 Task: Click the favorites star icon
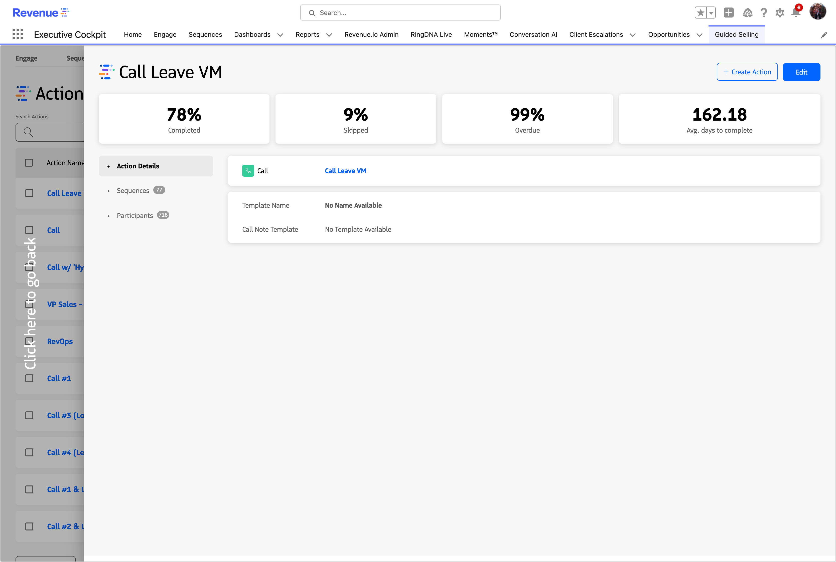point(701,13)
